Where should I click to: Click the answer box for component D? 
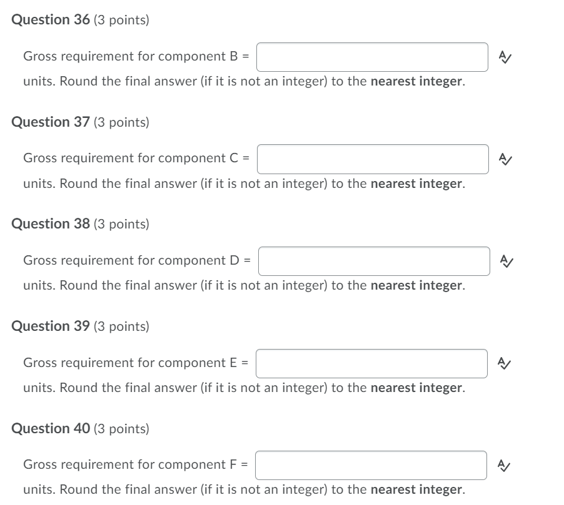(x=375, y=261)
